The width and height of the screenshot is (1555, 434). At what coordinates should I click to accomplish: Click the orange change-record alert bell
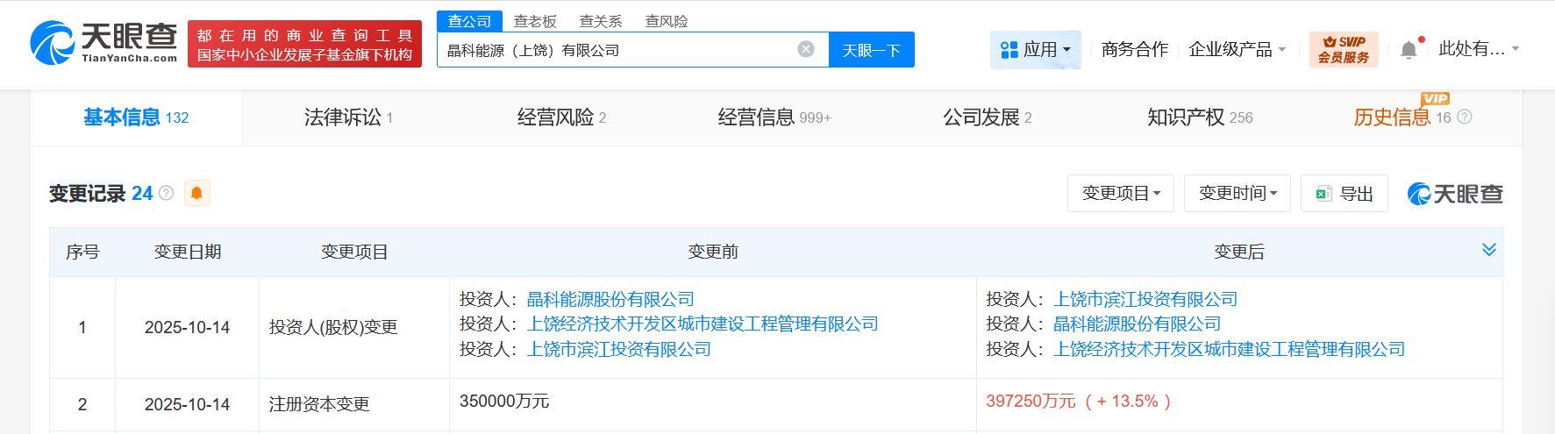point(196,193)
